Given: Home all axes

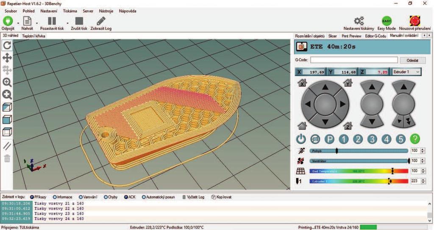Looking at the screenshot, I should click(x=302, y=125).
